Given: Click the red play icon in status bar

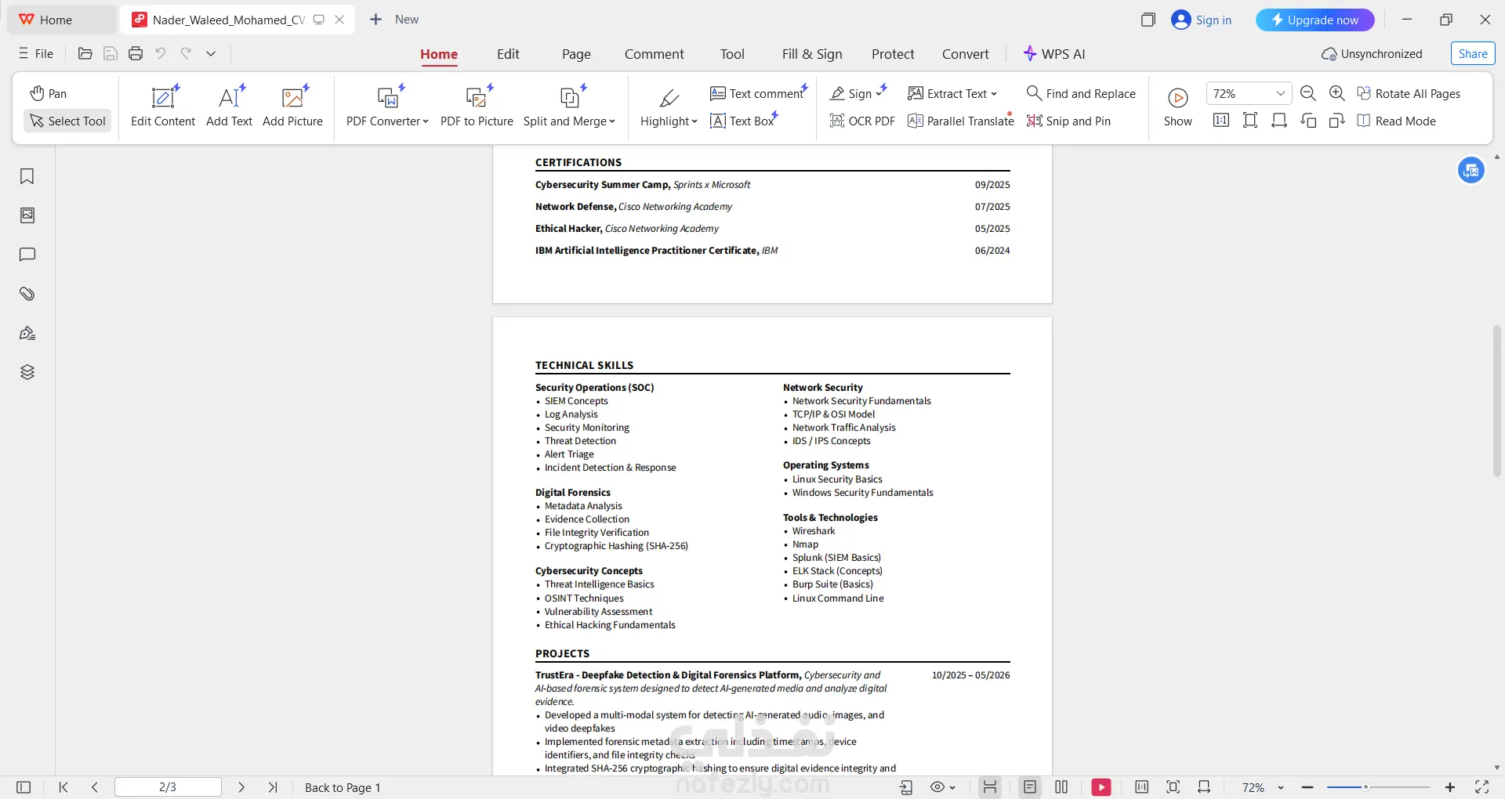Looking at the screenshot, I should pos(1101,787).
